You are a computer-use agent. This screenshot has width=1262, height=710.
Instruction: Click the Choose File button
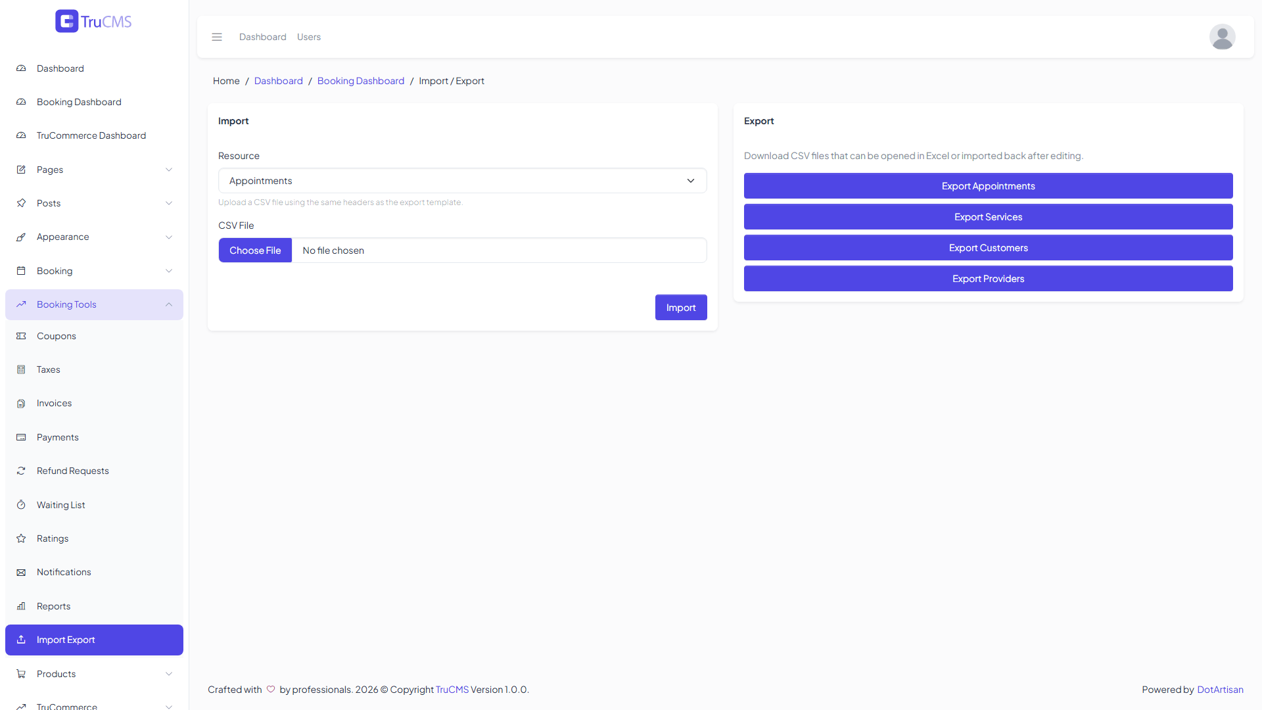[255, 250]
